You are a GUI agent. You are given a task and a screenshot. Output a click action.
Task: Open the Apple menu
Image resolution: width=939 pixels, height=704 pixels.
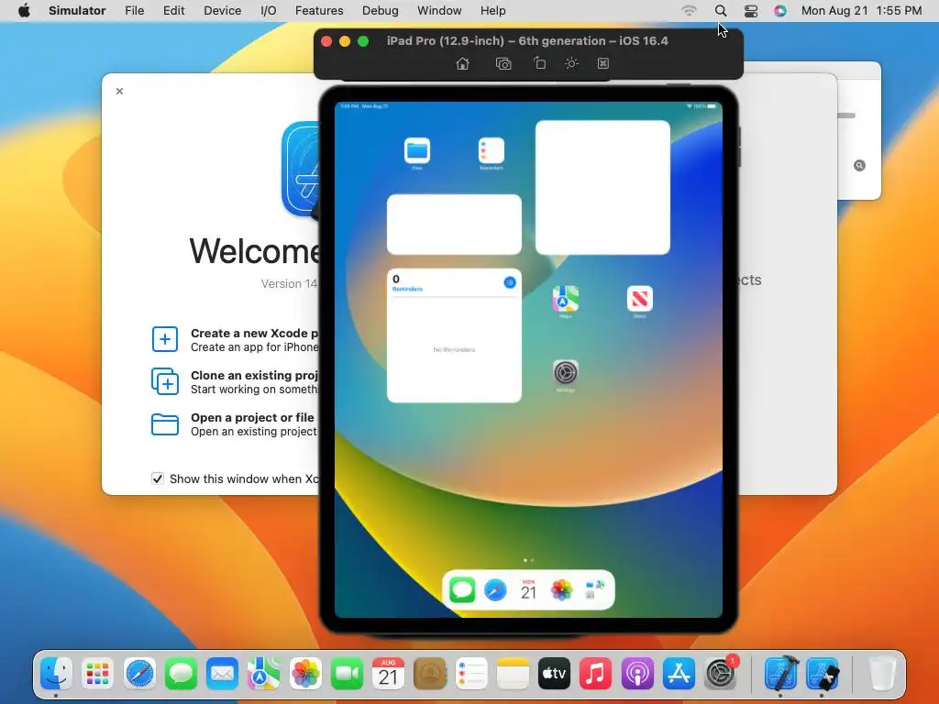click(24, 10)
